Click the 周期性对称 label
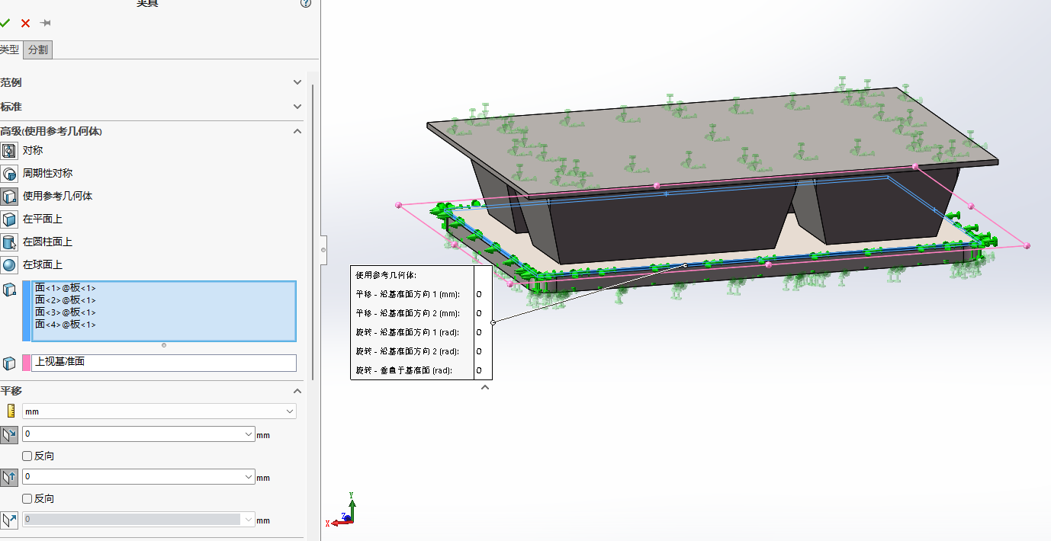This screenshot has height=541, width=1051. point(48,173)
